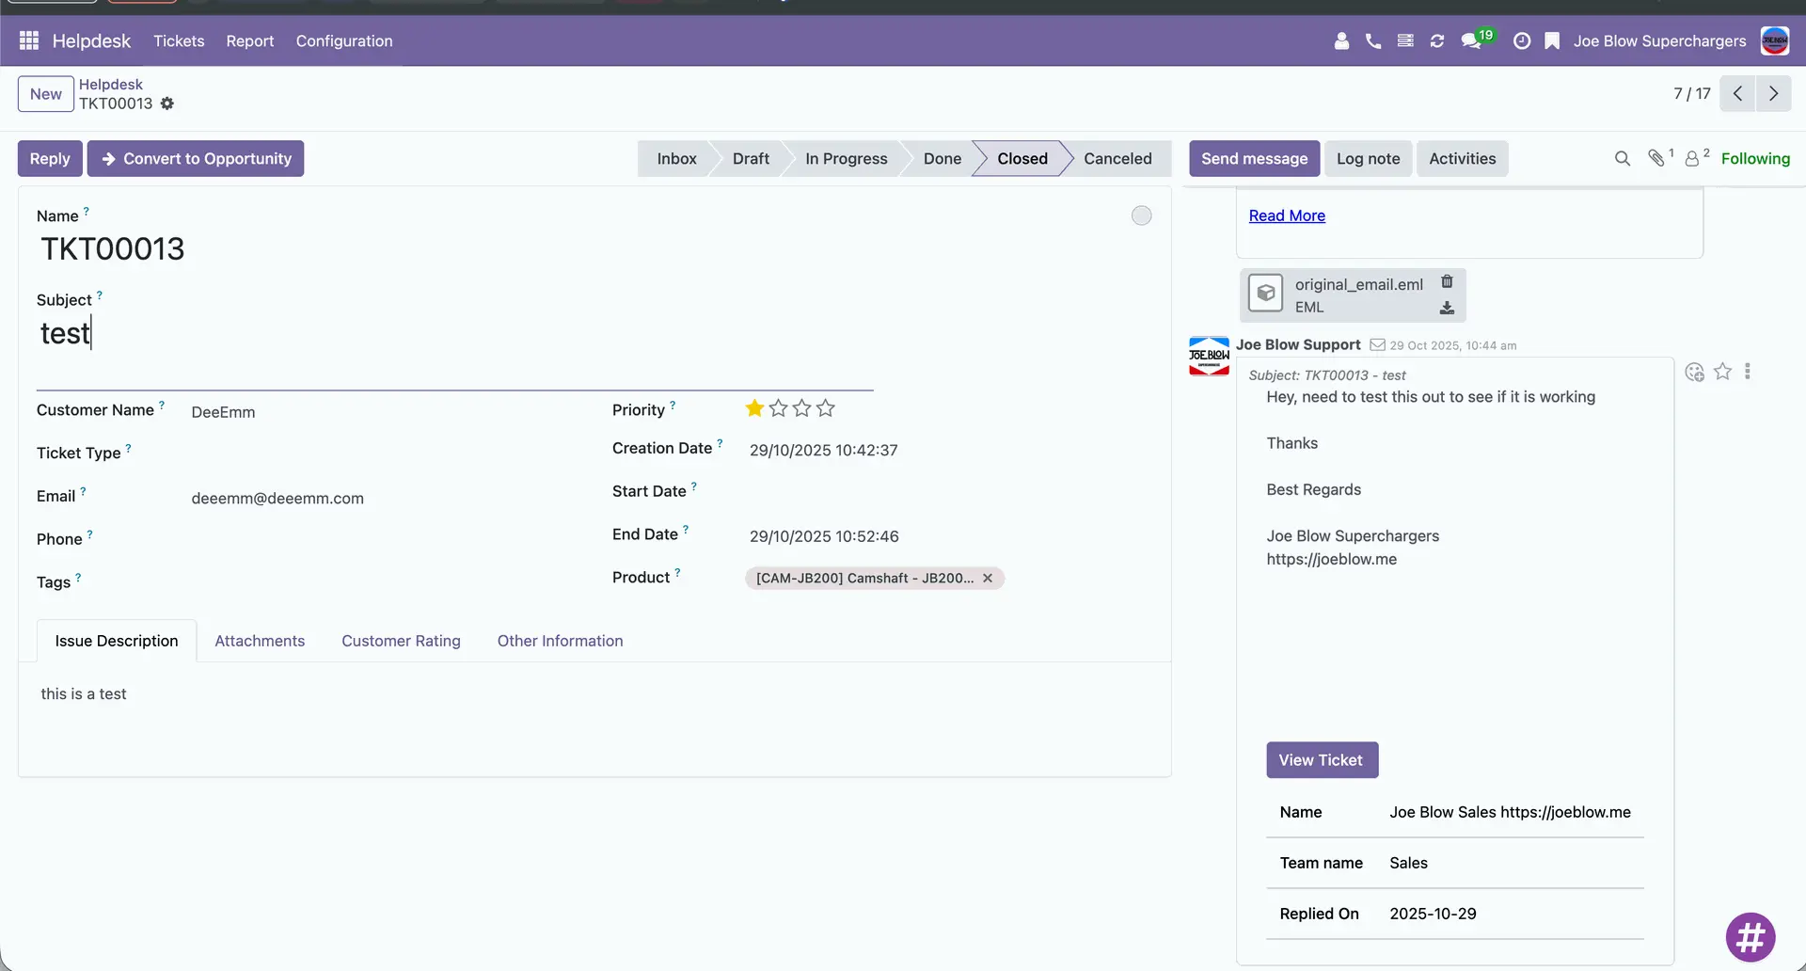Open the Report menu

click(x=249, y=40)
